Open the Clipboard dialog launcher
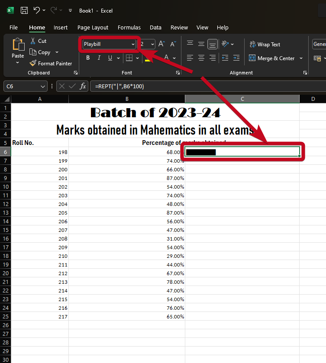 click(x=75, y=73)
